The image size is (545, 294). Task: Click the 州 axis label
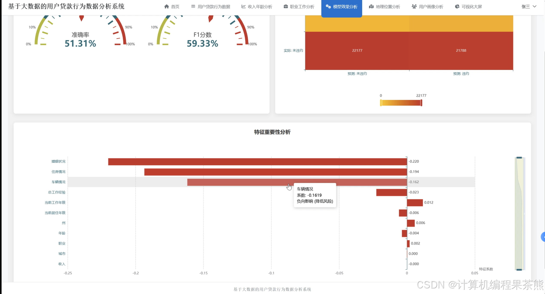[64, 223]
